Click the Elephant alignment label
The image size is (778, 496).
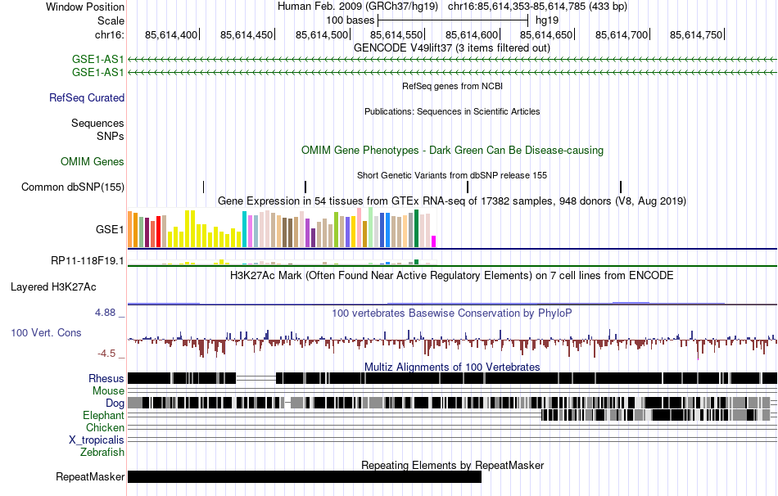(x=103, y=416)
